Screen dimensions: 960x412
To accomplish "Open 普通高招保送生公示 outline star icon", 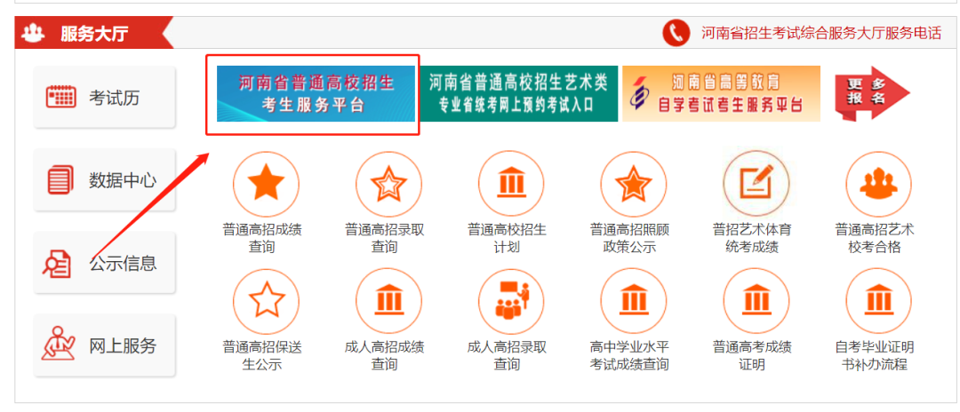I will tap(266, 301).
